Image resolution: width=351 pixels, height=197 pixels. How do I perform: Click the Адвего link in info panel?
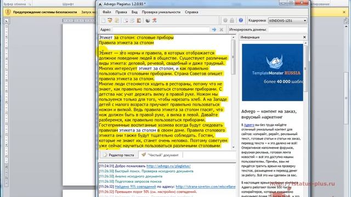[x=249, y=125]
